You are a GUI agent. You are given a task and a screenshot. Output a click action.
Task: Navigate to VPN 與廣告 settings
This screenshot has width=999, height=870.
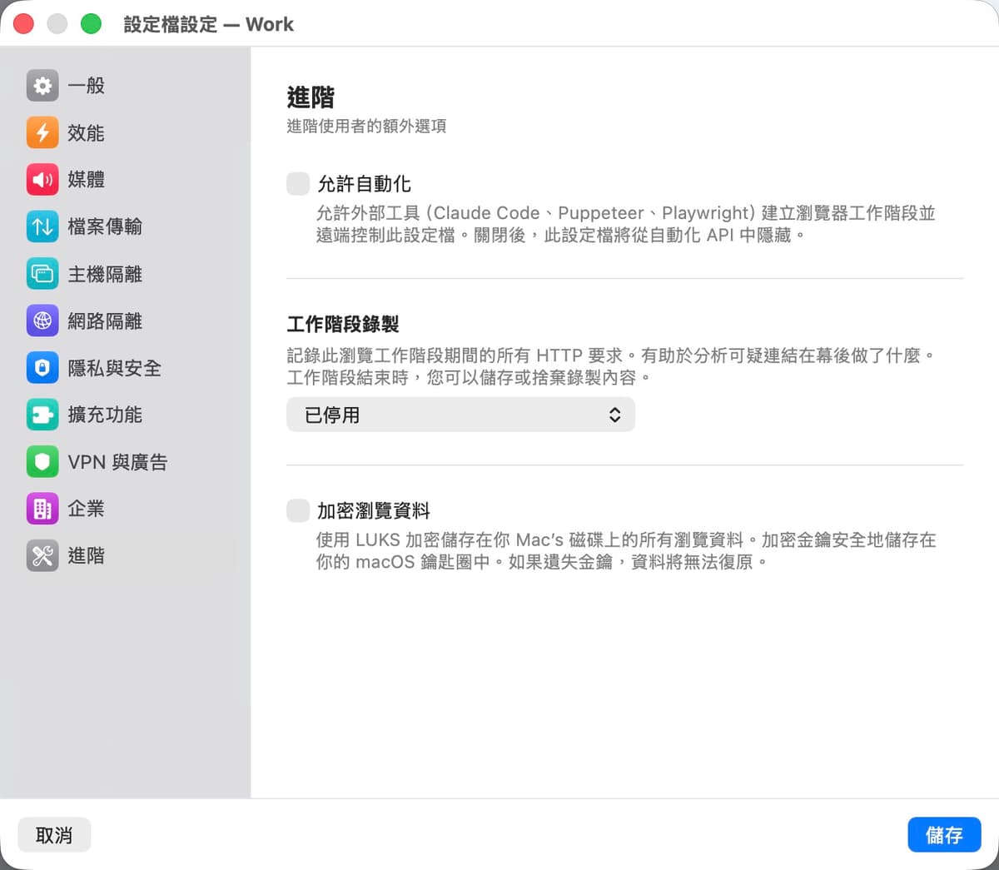(x=127, y=462)
